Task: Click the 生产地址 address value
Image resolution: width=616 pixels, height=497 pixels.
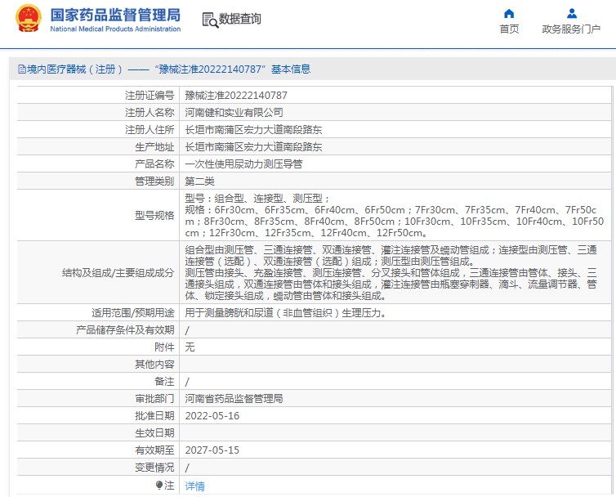Action: (253, 147)
